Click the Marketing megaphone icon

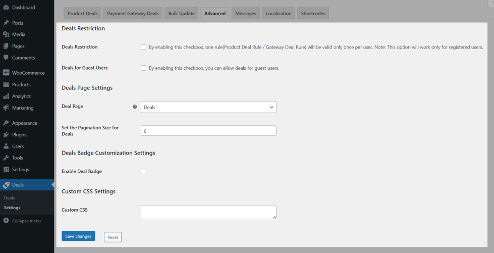point(6,108)
